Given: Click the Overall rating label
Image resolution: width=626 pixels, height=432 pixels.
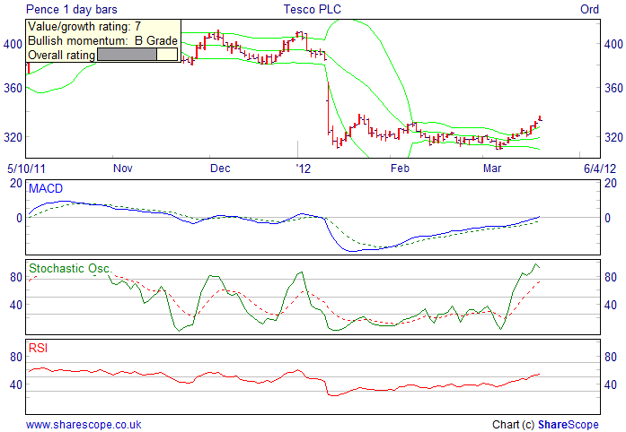Looking at the screenshot, I should coord(61,55).
